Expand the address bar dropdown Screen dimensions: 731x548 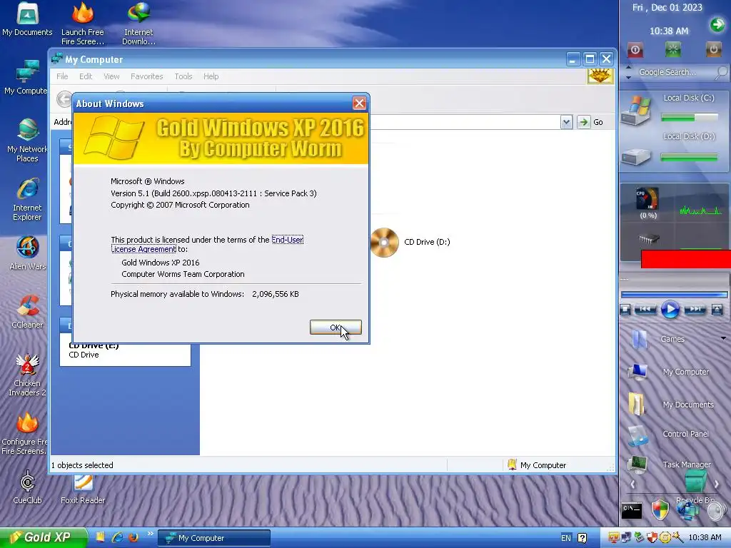coord(566,122)
